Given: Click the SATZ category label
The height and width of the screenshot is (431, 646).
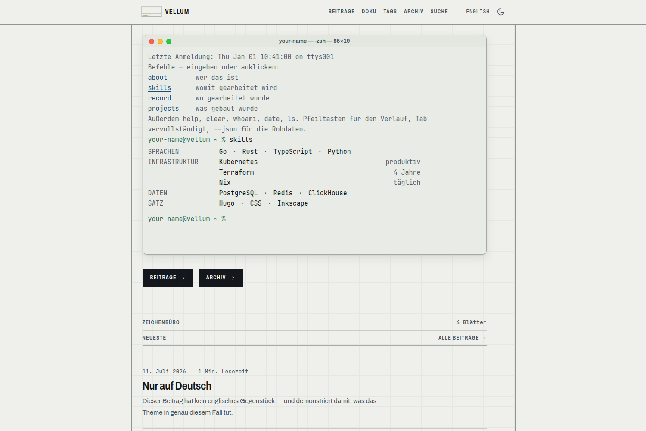Looking at the screenshot, I should [155, 203].
